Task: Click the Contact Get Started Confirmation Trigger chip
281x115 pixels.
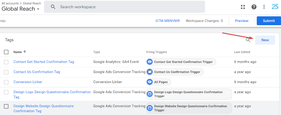Action: pyautogui.click(x=181, y=62)
